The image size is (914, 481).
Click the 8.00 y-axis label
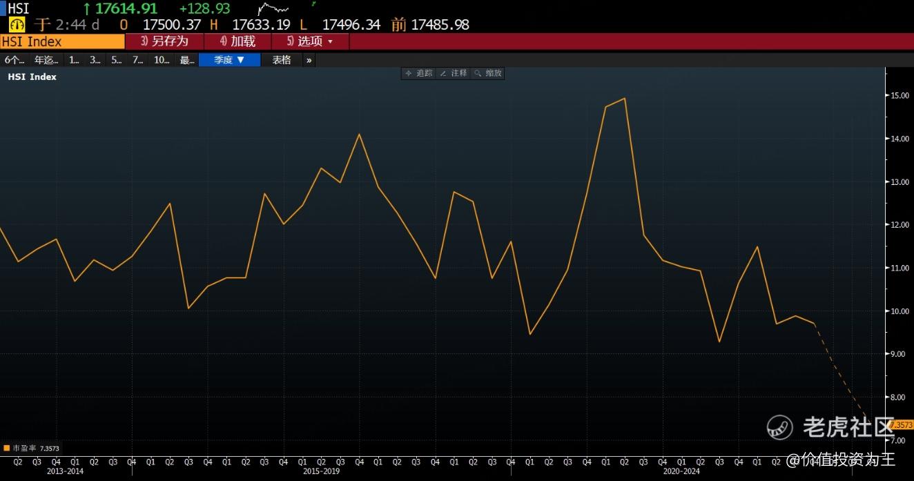pyautogui.click(x=900, y=397)
